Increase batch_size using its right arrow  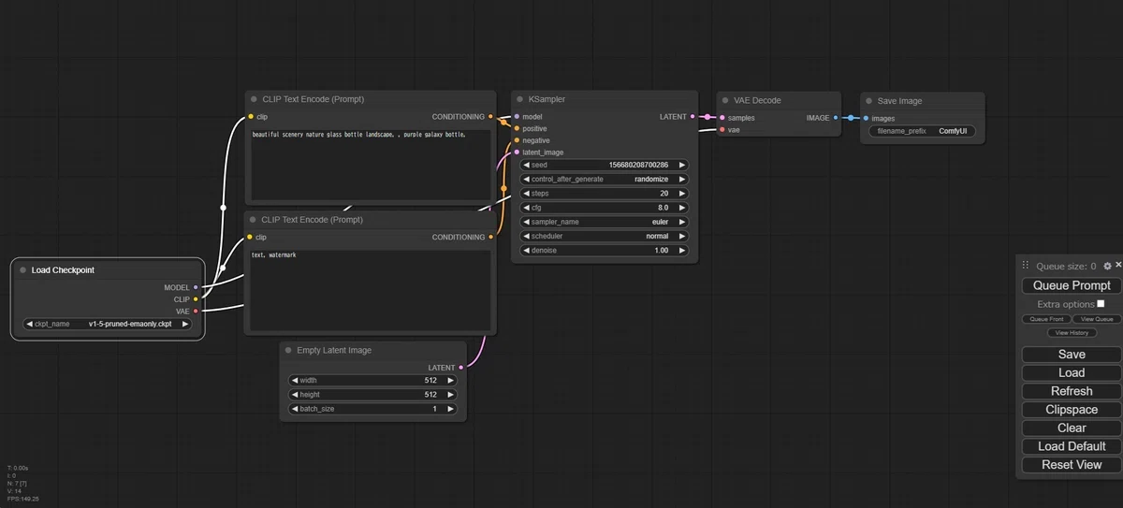click(451, 409)
